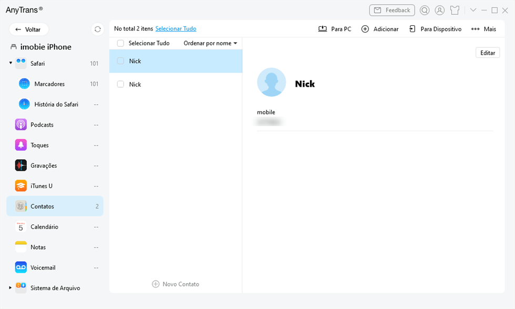Open the Notas category label

[x=38, y=248]
